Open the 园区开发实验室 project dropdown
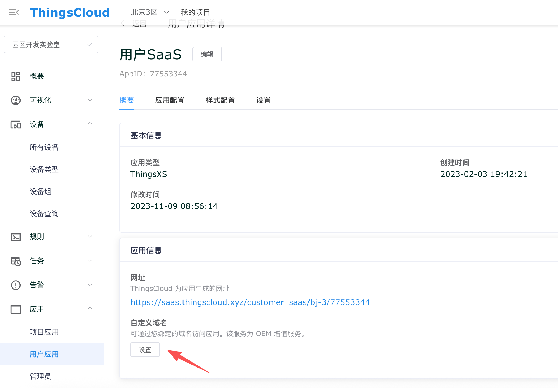 pos(51,45)
